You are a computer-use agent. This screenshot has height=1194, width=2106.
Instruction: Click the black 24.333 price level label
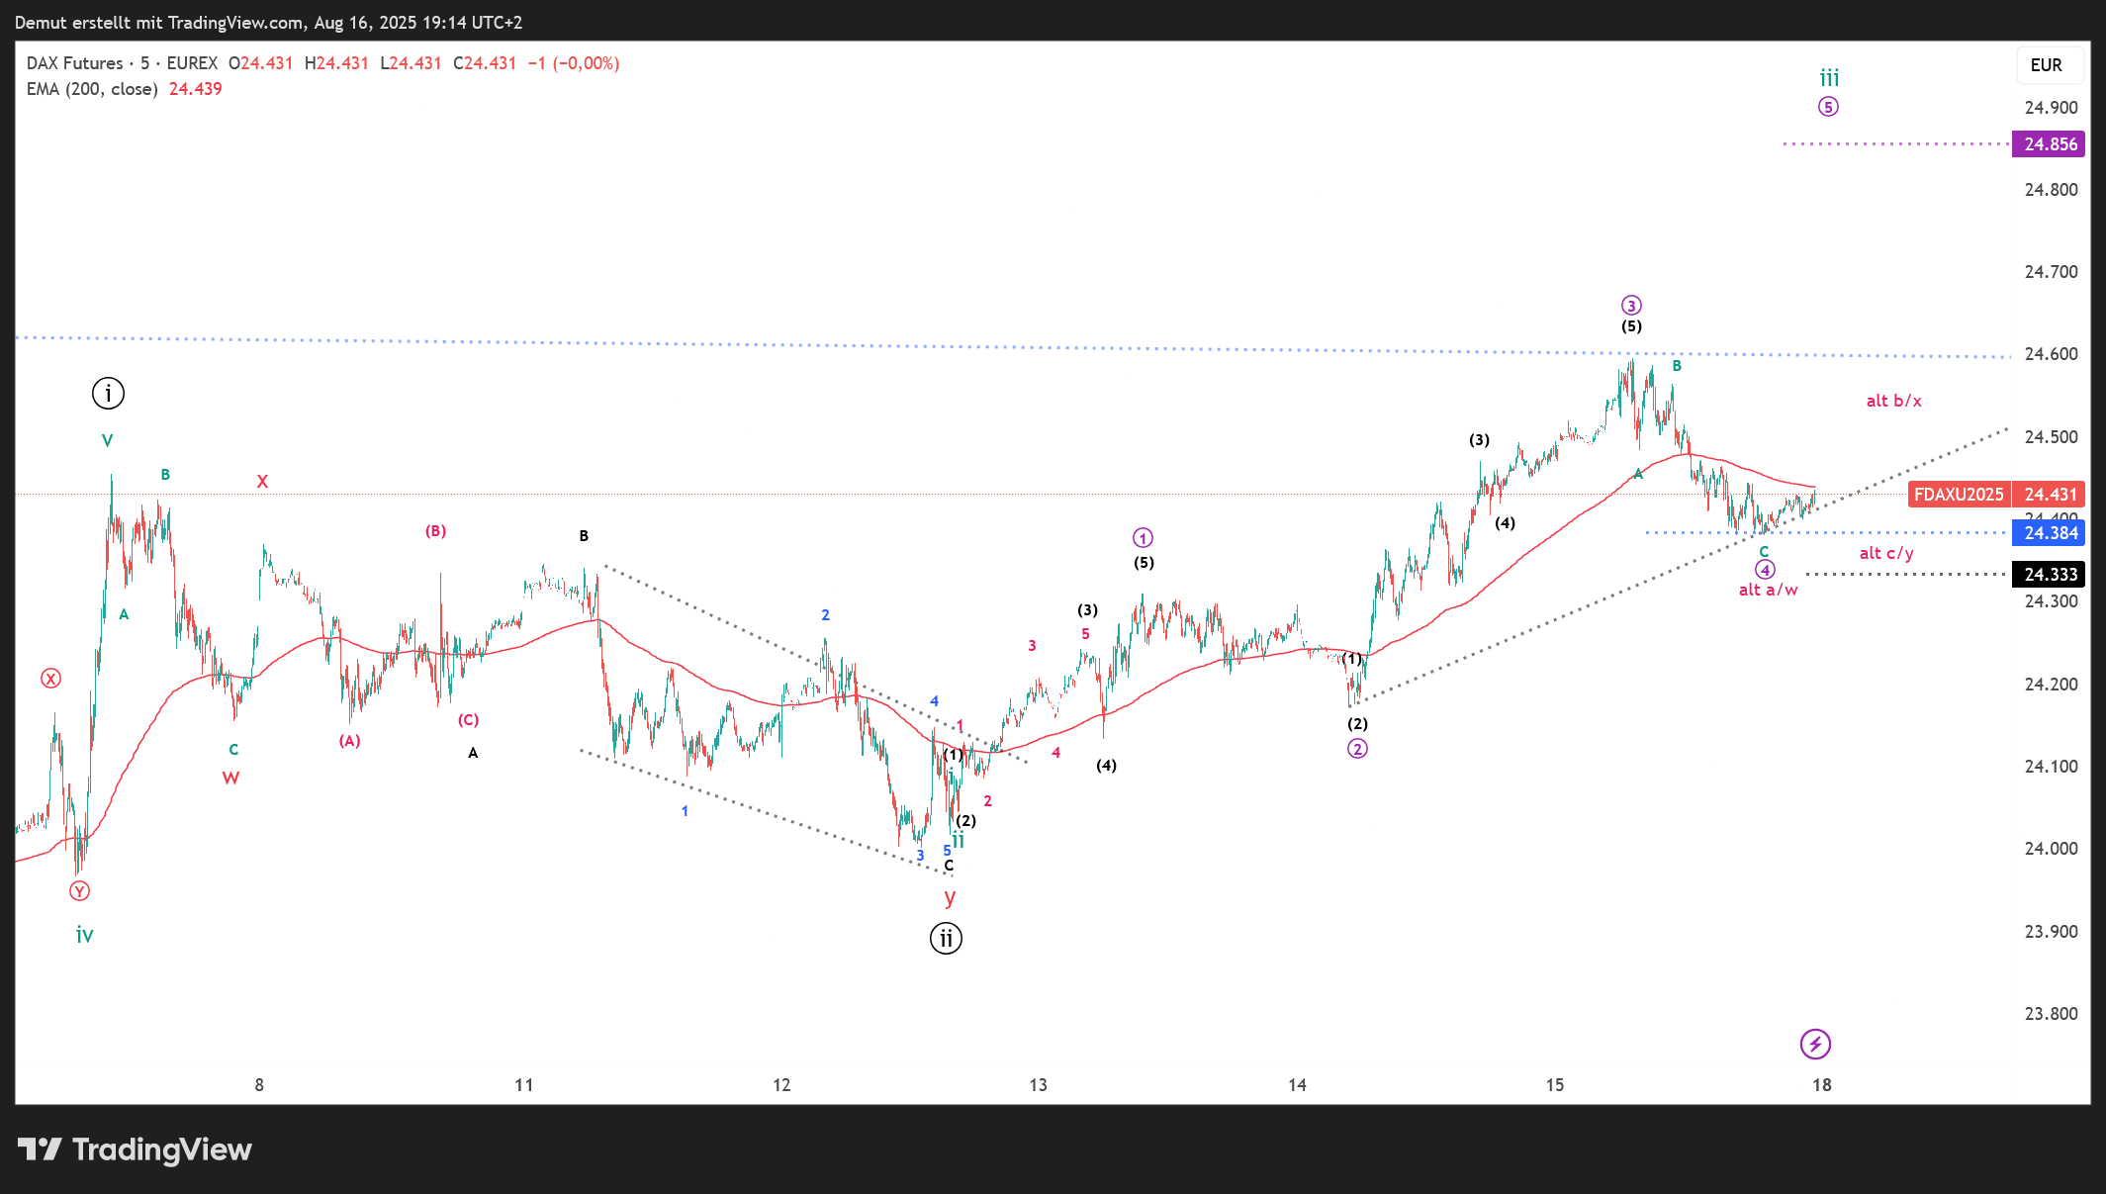click(x=2050, y=575)
